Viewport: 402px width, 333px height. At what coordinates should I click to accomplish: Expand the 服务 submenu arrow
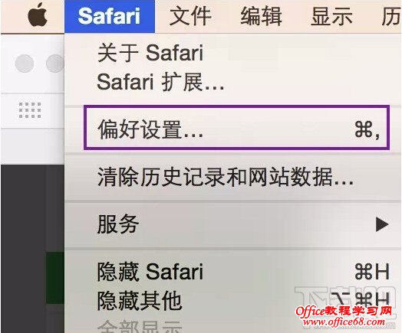coord(382,224)
